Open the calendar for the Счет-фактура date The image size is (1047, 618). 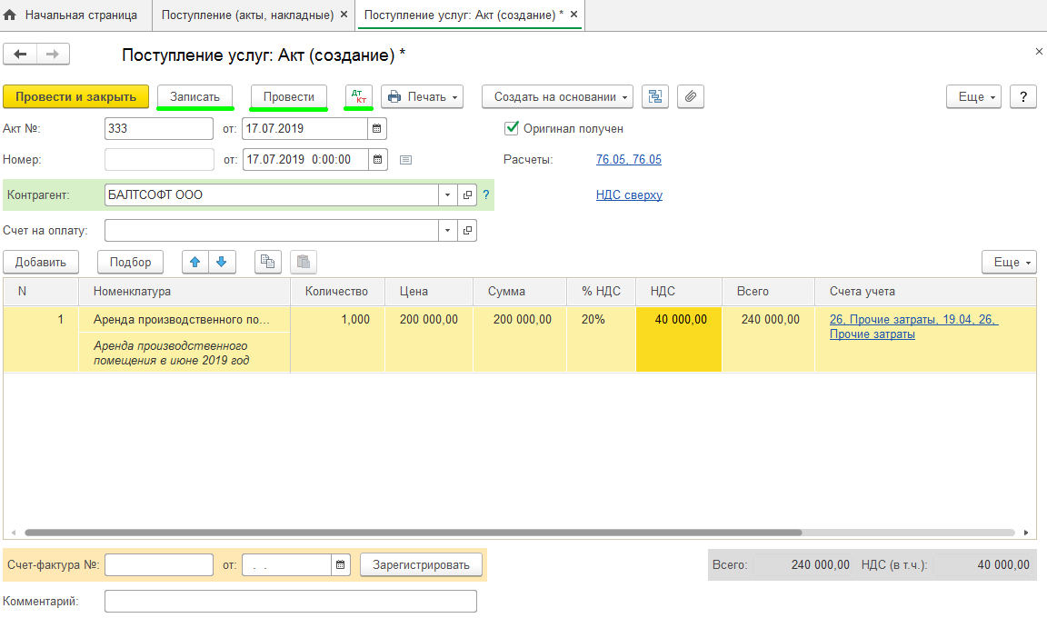coord(341,564)
